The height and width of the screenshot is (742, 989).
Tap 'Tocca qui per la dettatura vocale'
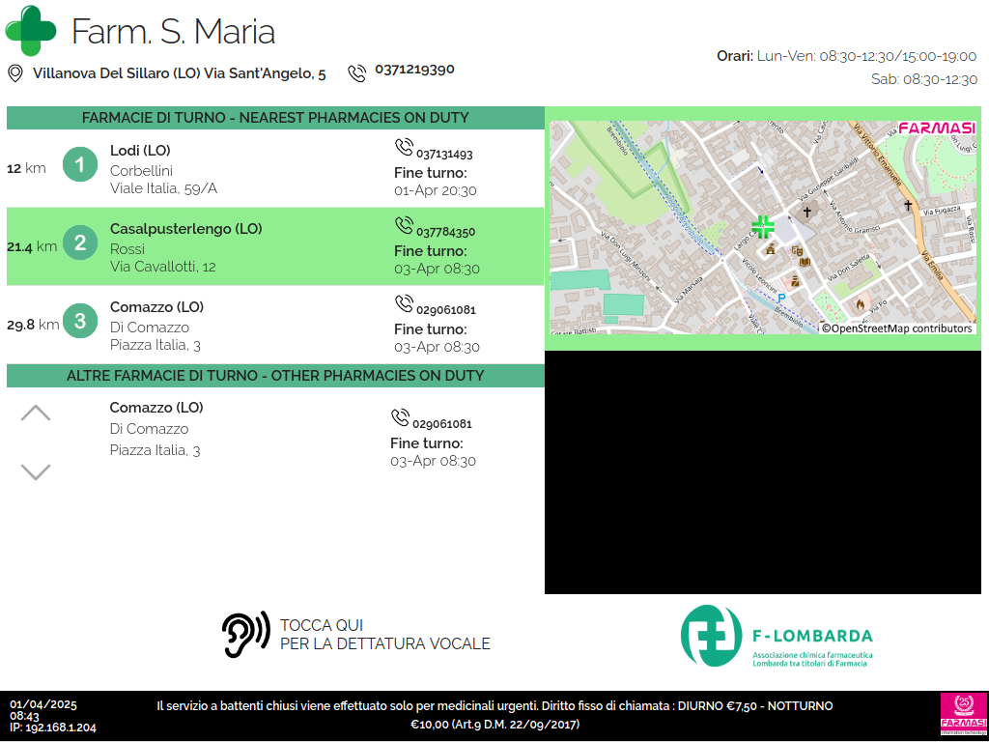[x=384, y=635]
